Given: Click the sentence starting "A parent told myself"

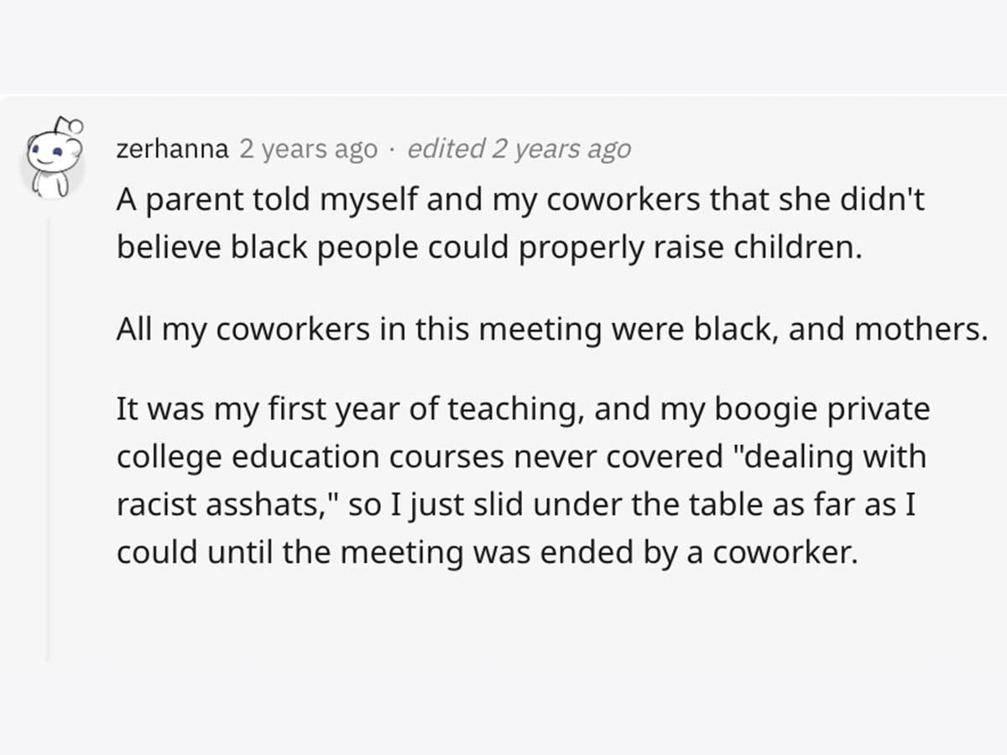Looking at the screenshot, I should click(520, 226).
